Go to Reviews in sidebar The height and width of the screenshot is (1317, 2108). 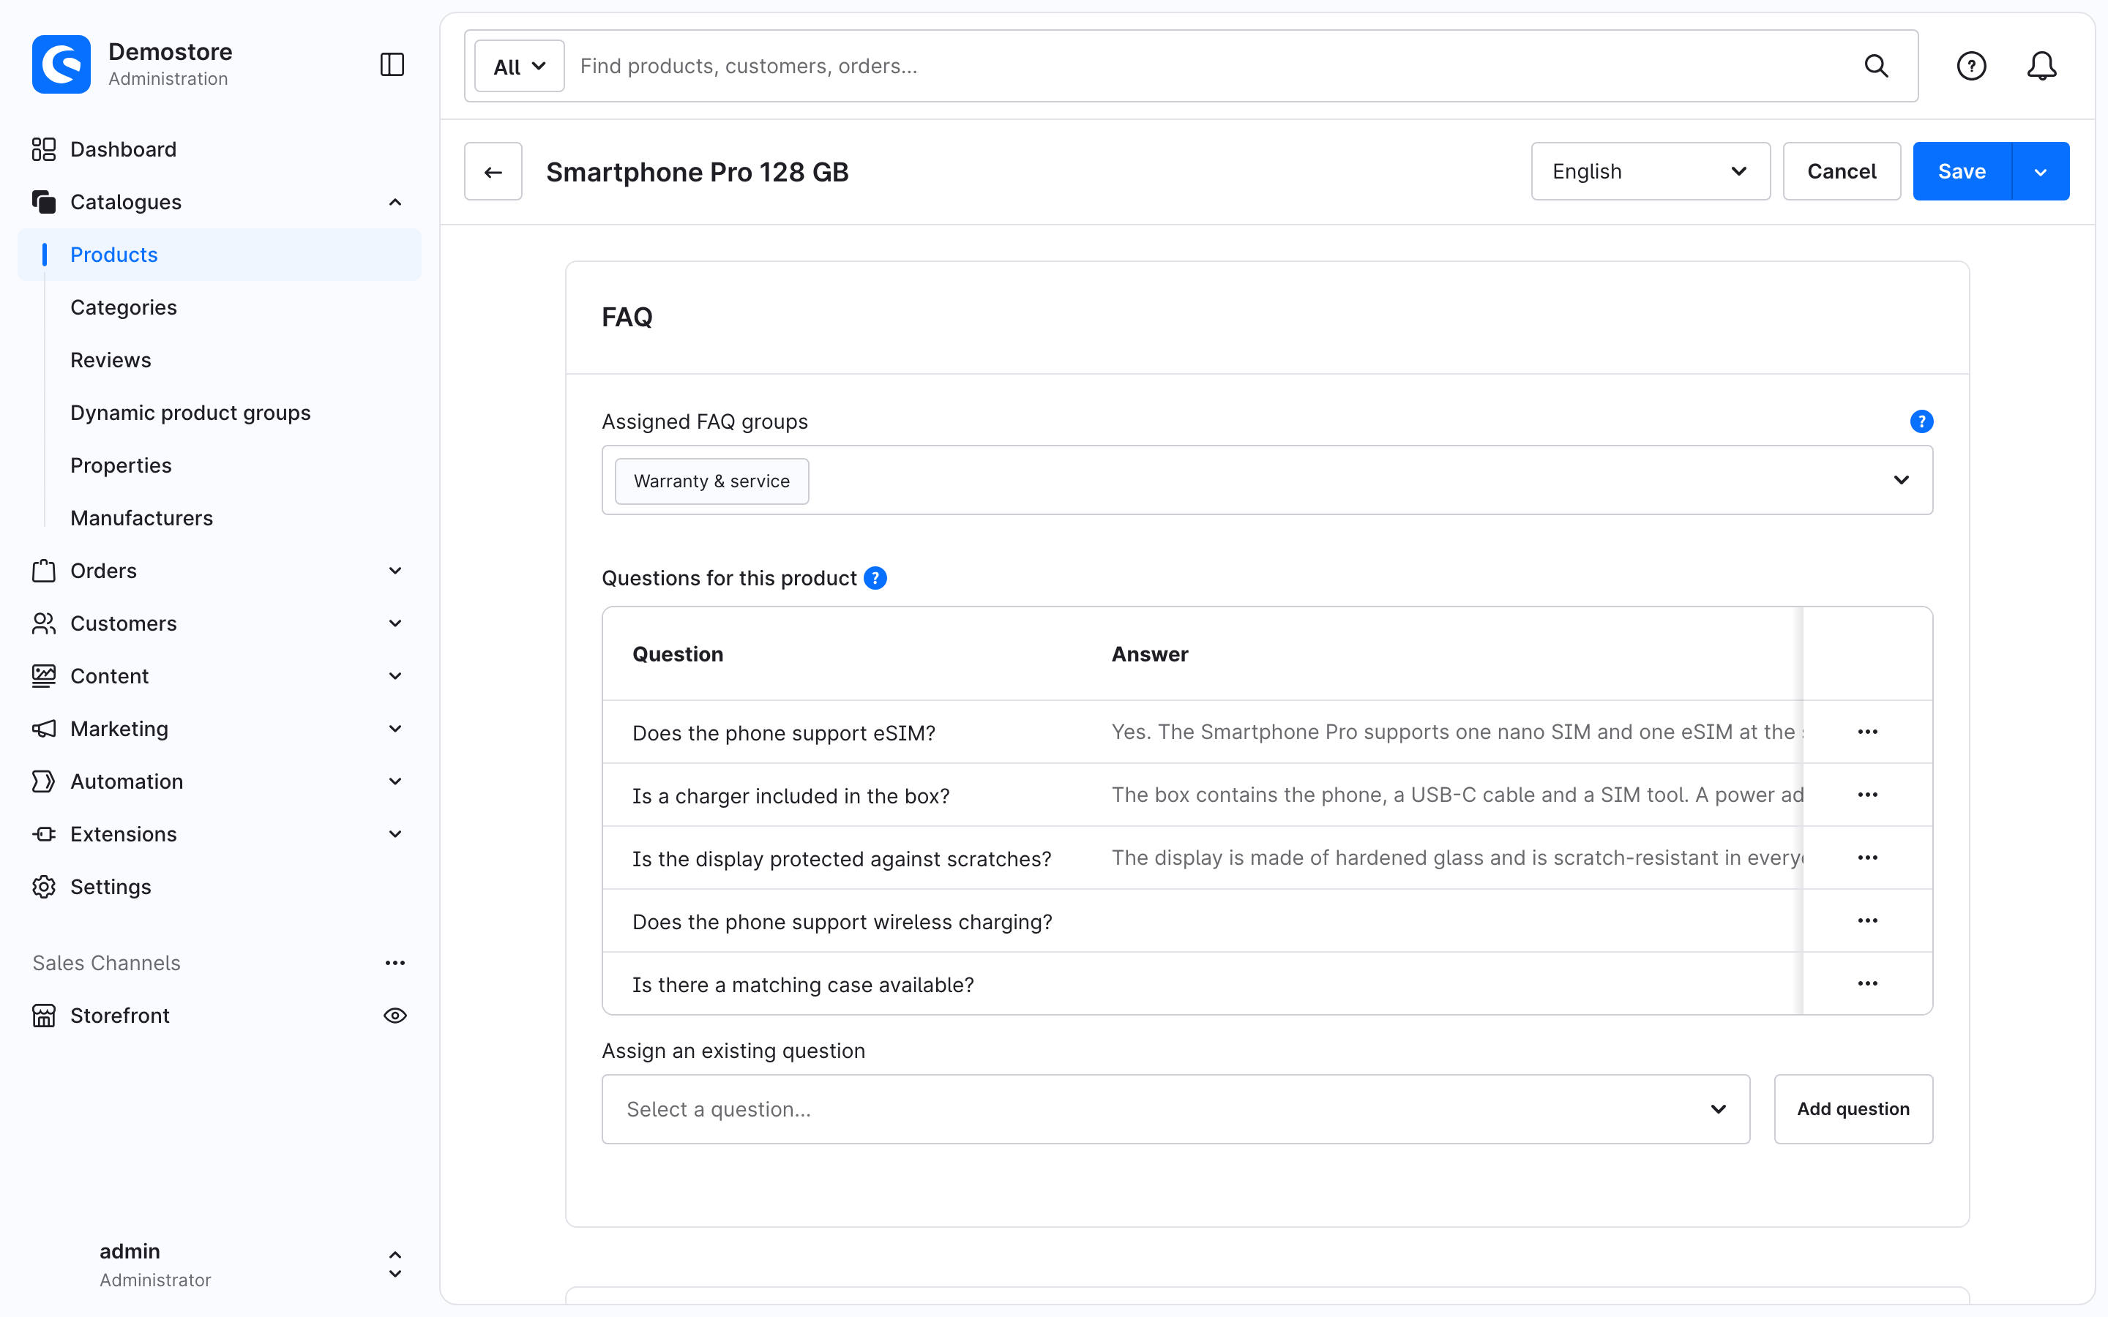coord(111,360)
